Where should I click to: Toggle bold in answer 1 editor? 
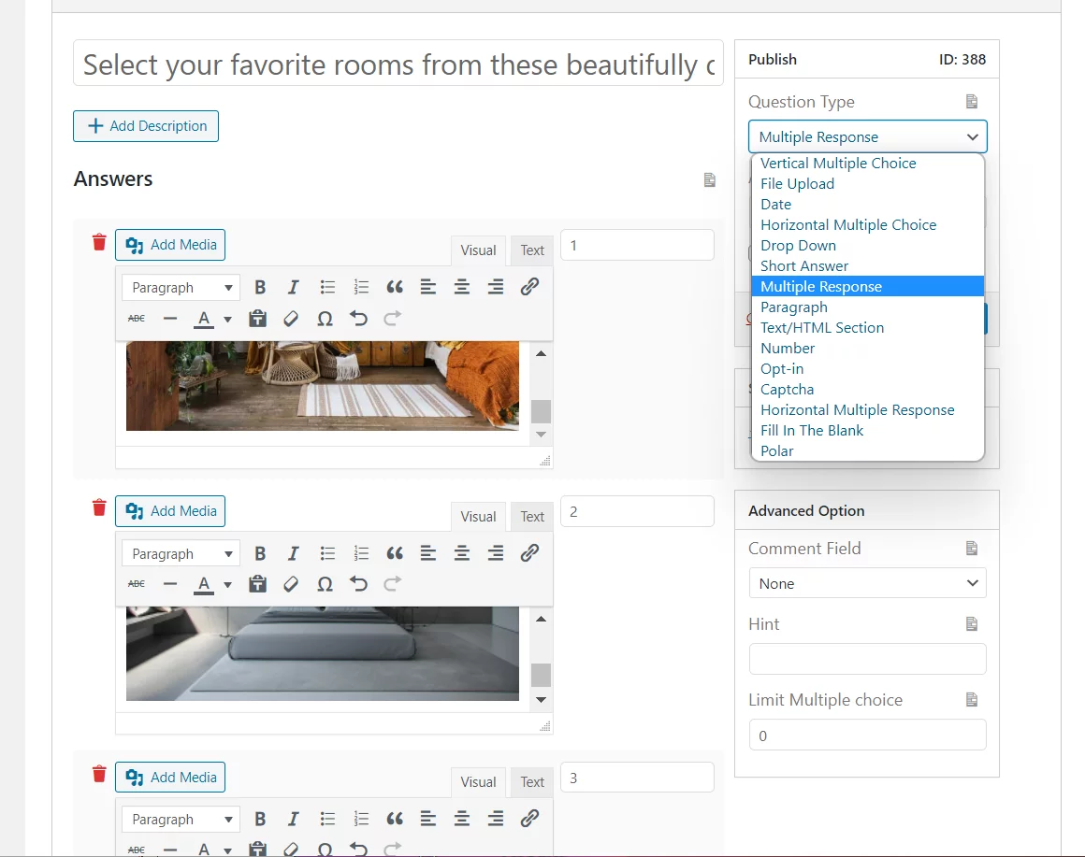[x=260, y=287]
